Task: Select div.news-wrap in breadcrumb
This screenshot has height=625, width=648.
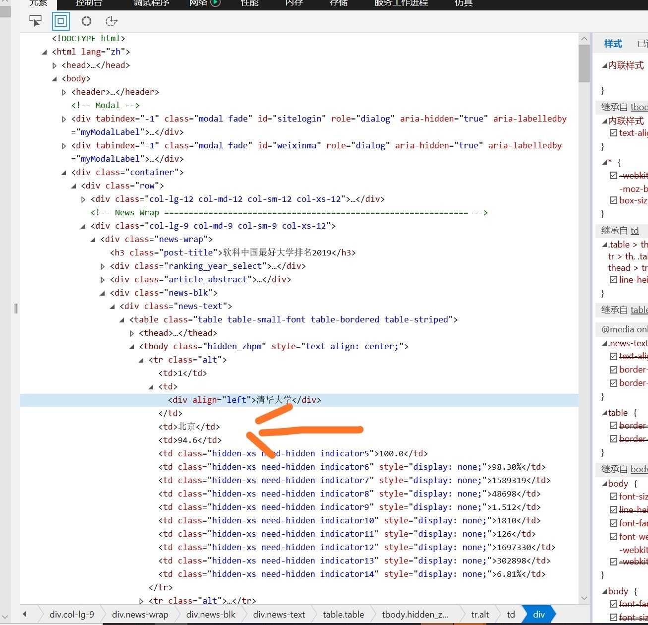Action: 140,614
